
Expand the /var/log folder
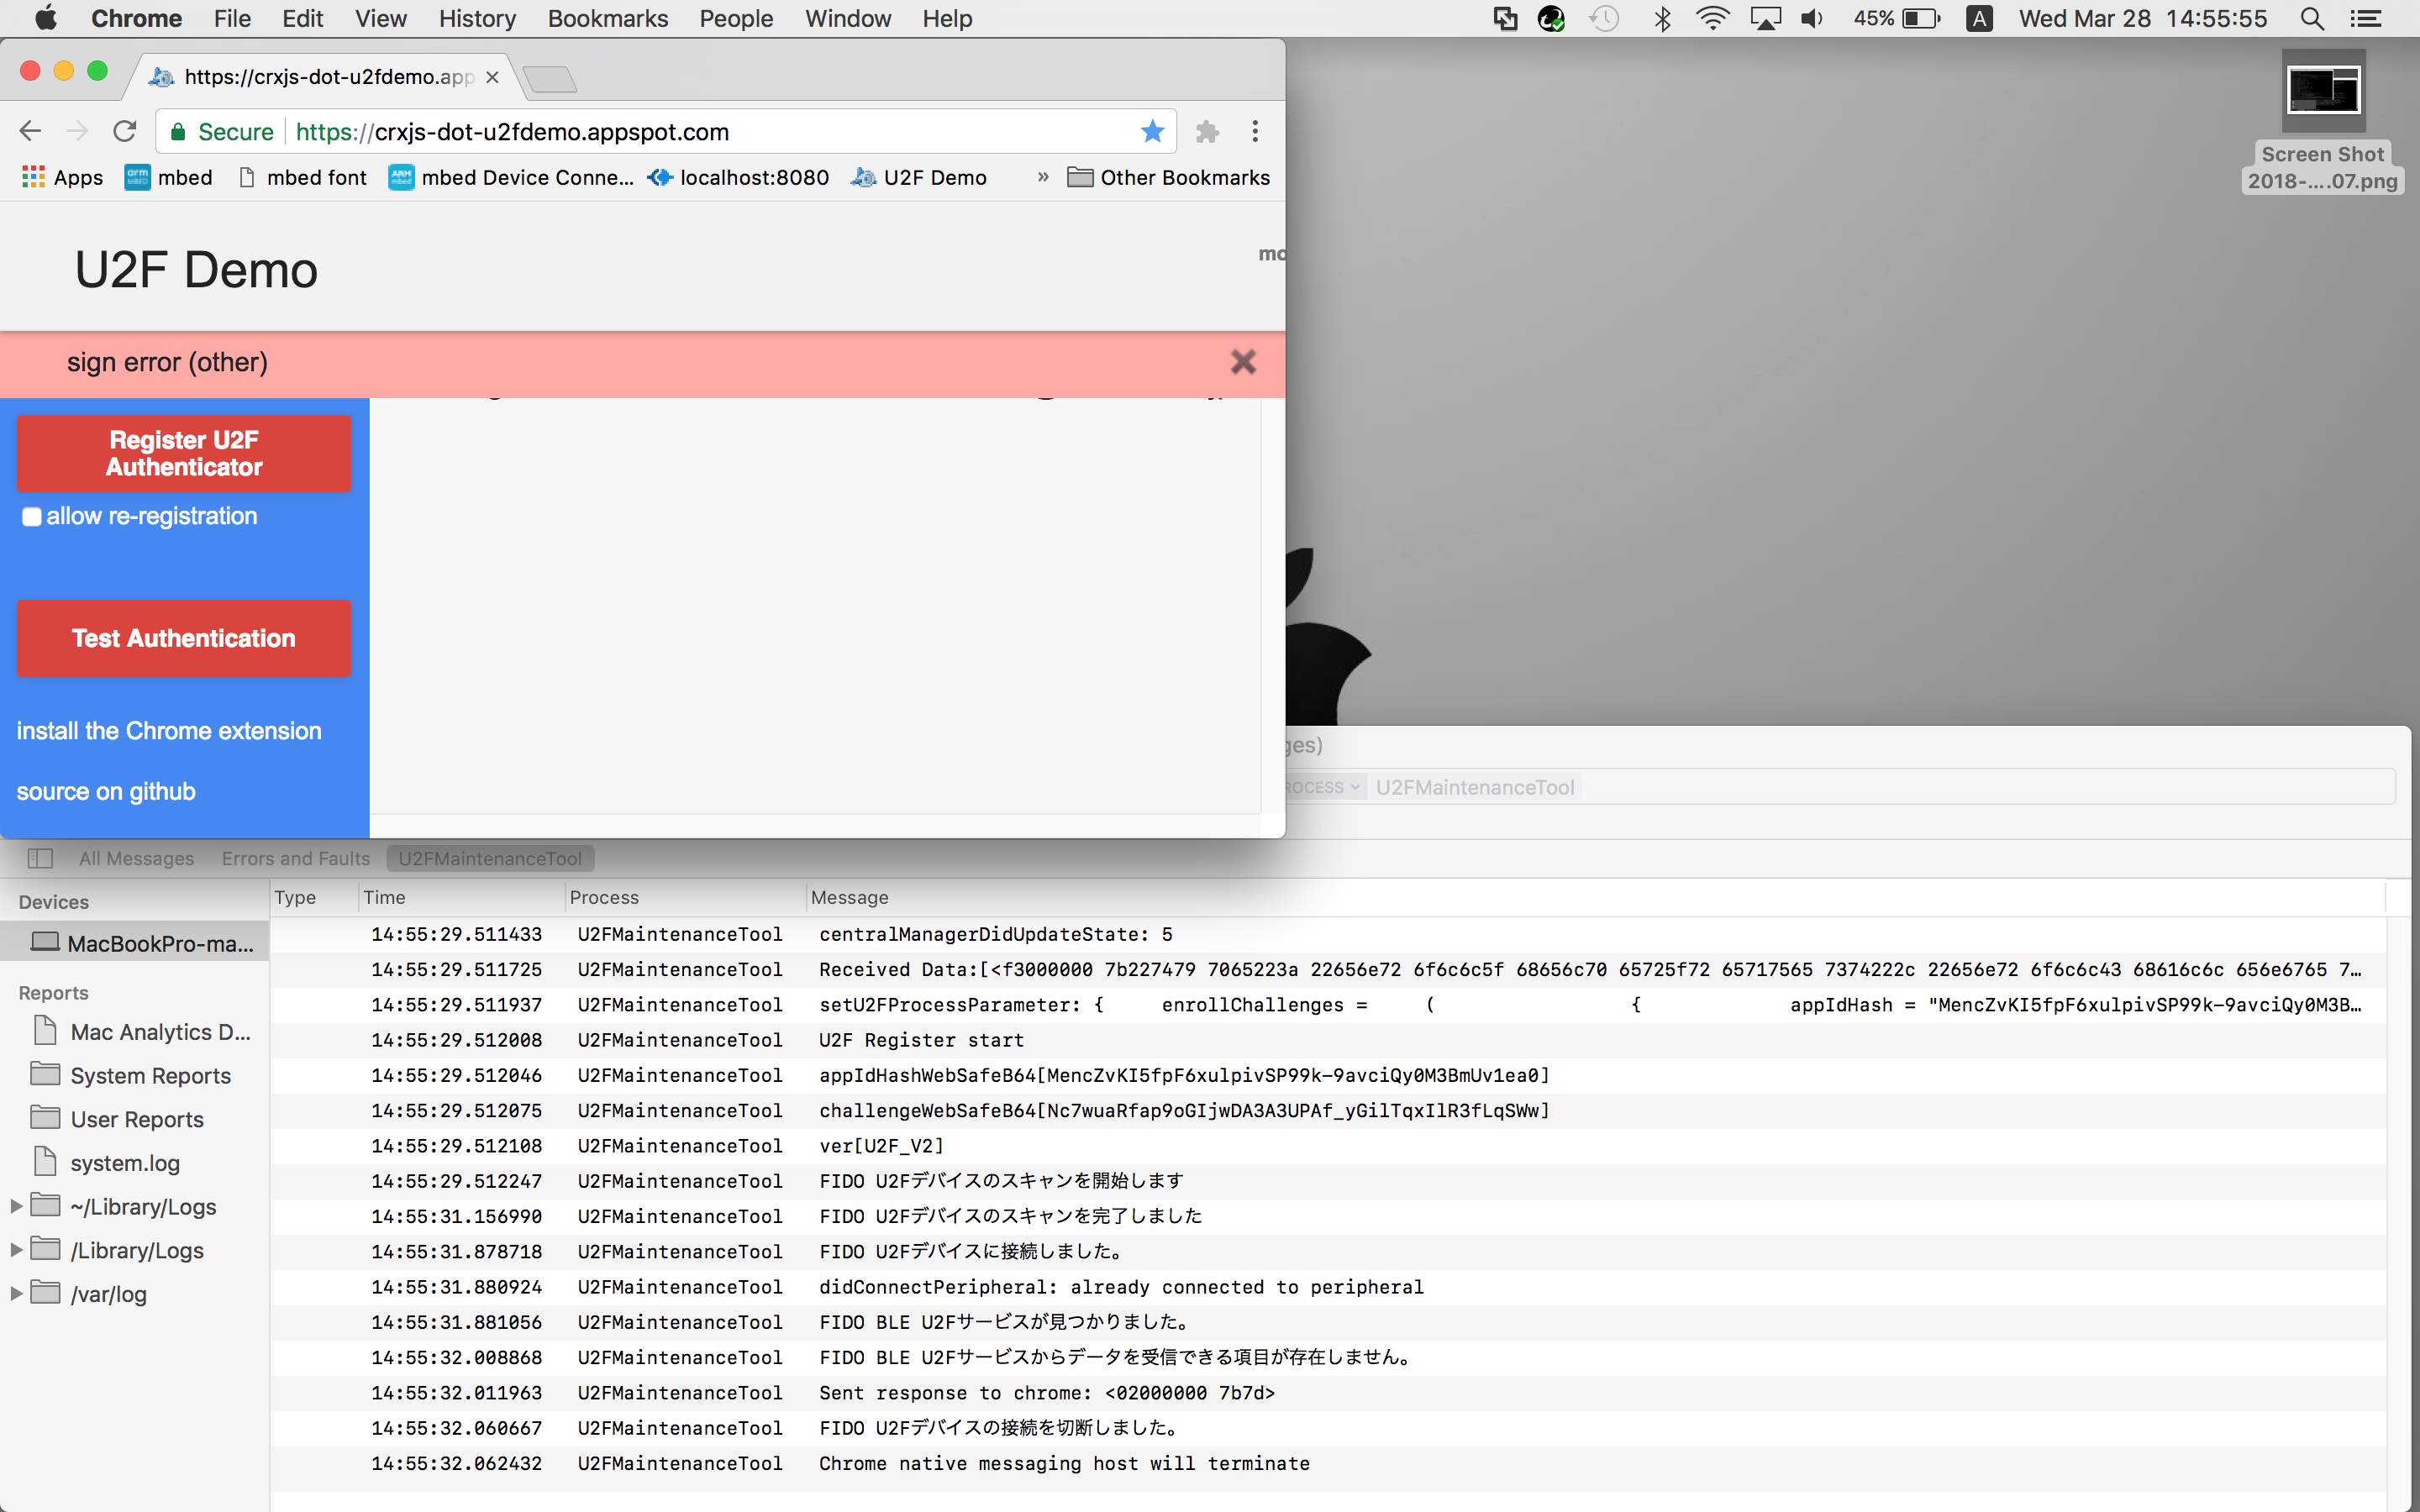[14, 1293]
